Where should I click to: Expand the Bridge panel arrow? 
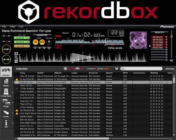point(13,103)
